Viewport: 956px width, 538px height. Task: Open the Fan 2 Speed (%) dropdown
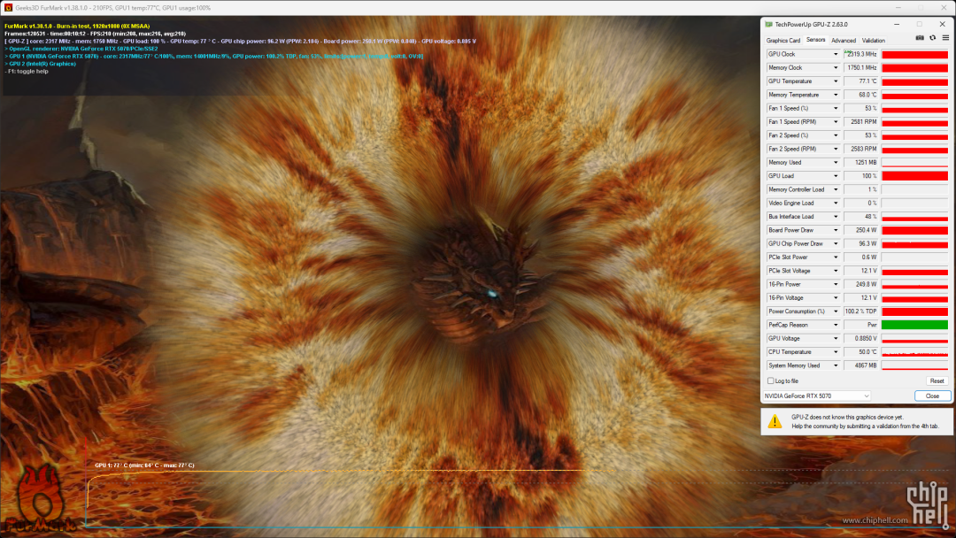(x=836, y=135)
